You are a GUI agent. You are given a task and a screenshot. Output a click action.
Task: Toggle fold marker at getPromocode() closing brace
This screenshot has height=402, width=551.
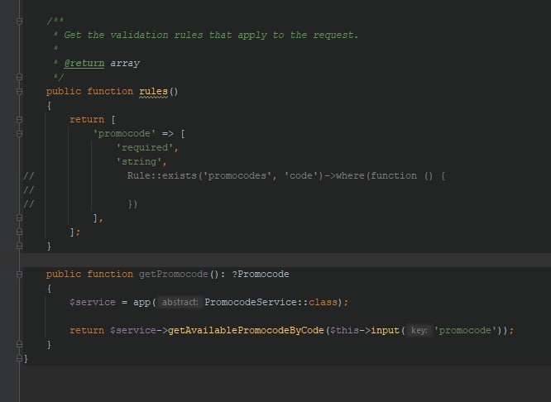click(20, 344)
